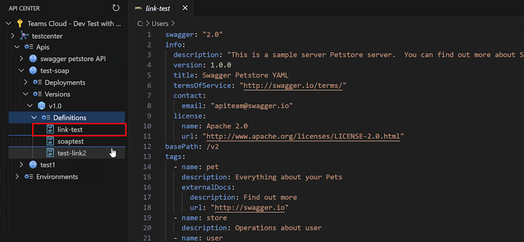
Task: Click the v1.0 version hexagon icon
Action: tap(42, 106)
